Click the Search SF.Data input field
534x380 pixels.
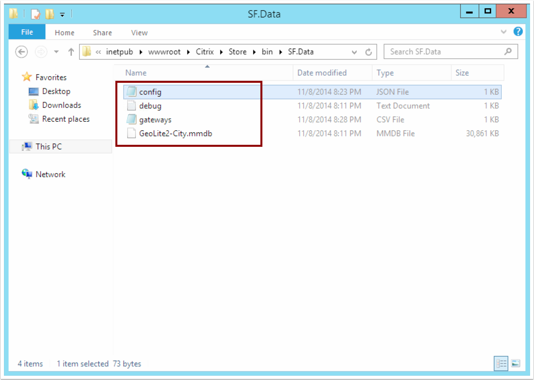tap(445, 52)
